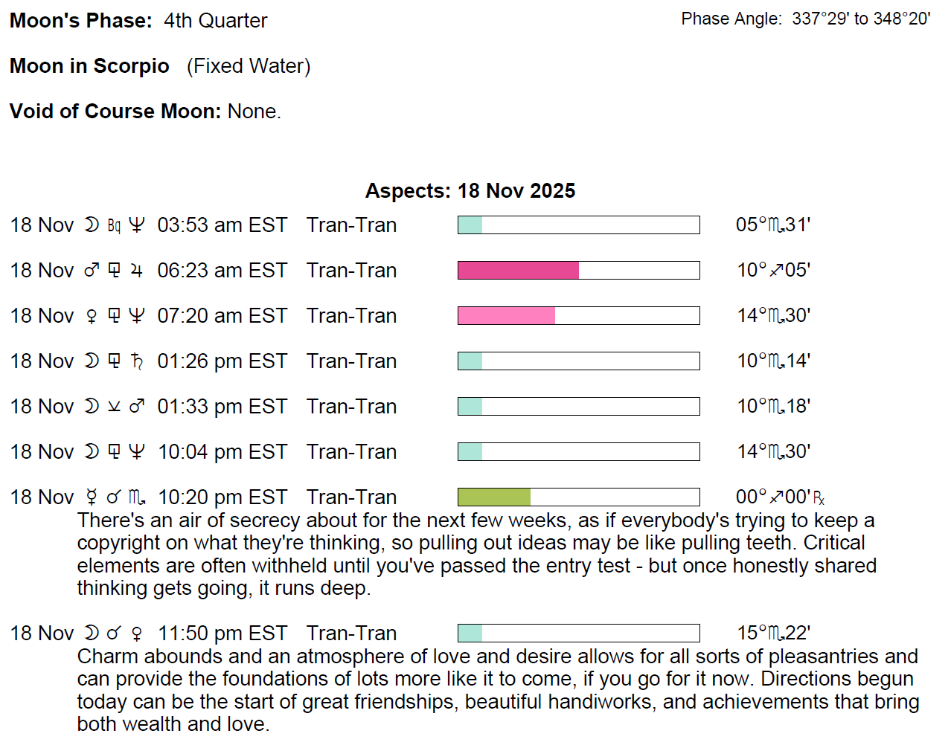Viewport: 951px width, 748px height.
Task: Select the Venus glyph in the 07:20 am row
Action: [92, 316]
